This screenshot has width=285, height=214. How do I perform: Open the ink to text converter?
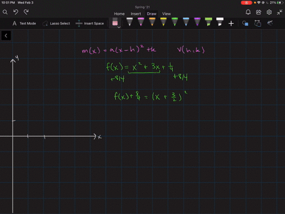(x=258, y=23)
